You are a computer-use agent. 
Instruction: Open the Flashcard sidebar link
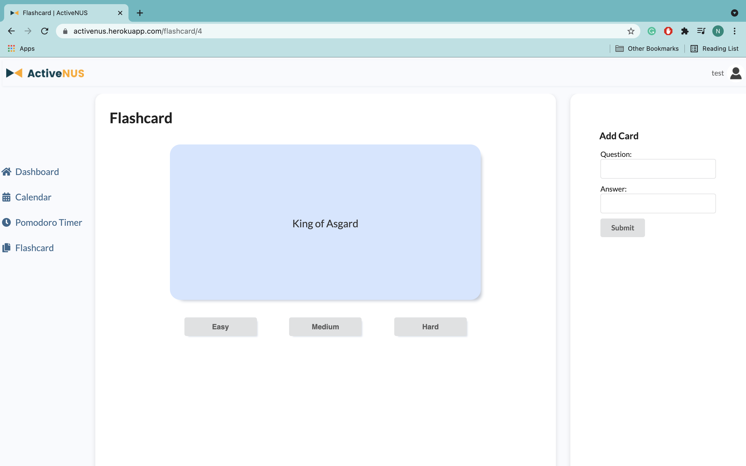click(34, 248)
